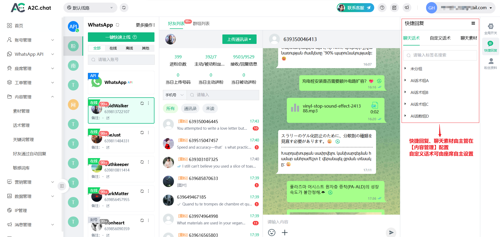Expand the AI话术组A group
Screen dimensions: 500x237
[x=419, y=81]
